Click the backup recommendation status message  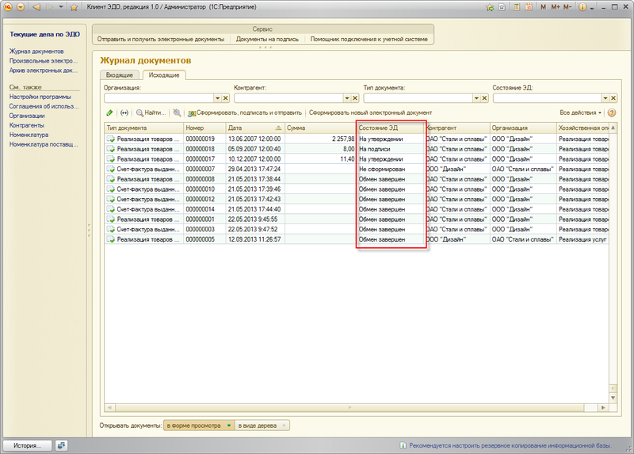click(510, 445)
